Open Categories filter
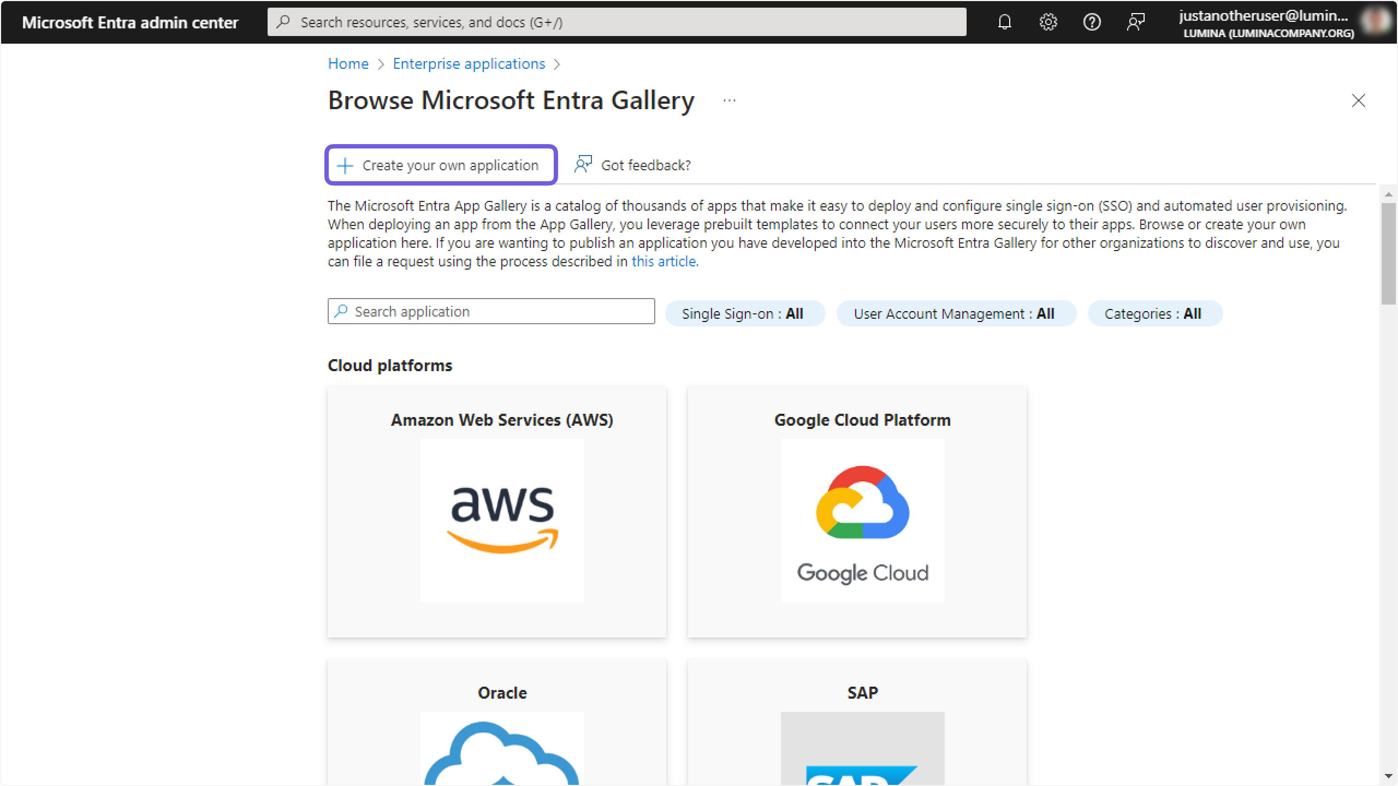 tap(1154, 313)
